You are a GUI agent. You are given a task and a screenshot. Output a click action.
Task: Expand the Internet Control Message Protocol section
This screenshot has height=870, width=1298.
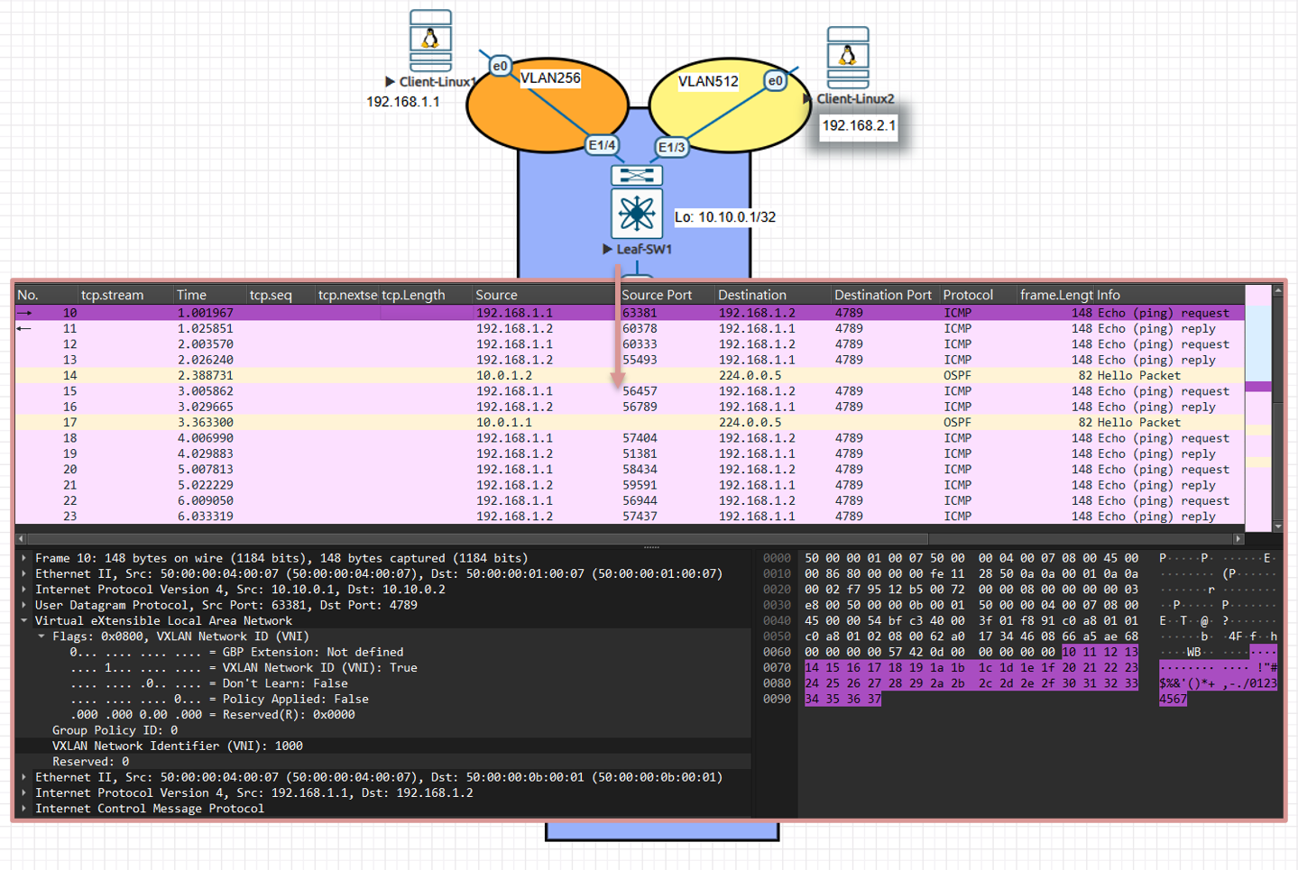pyautogui.click(x=24, y=809)
